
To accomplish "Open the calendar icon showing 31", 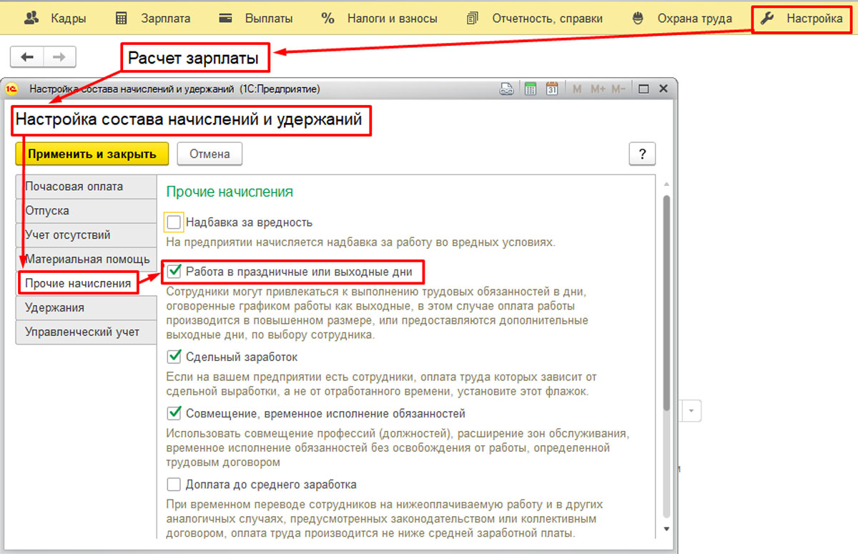I will (x=552, y=89).
